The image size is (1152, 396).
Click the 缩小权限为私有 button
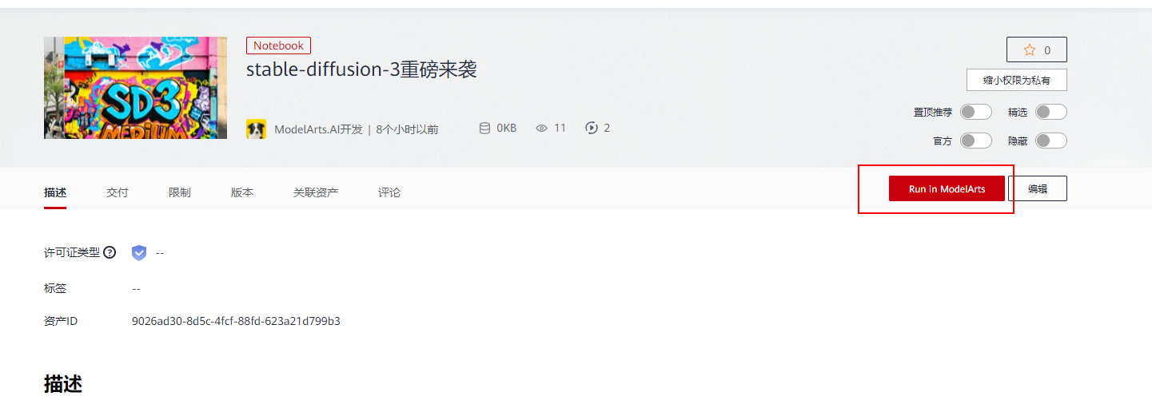coord(1016,80)
